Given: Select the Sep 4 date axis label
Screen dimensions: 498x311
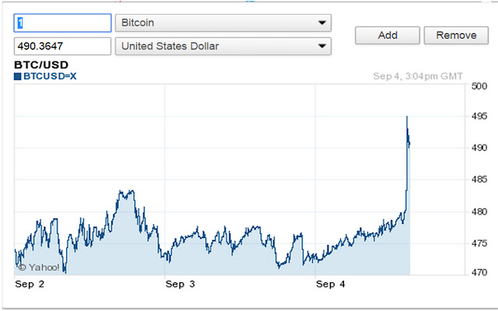Looking at the screenshot, I should pyautogui.click(x=330, y=285).
